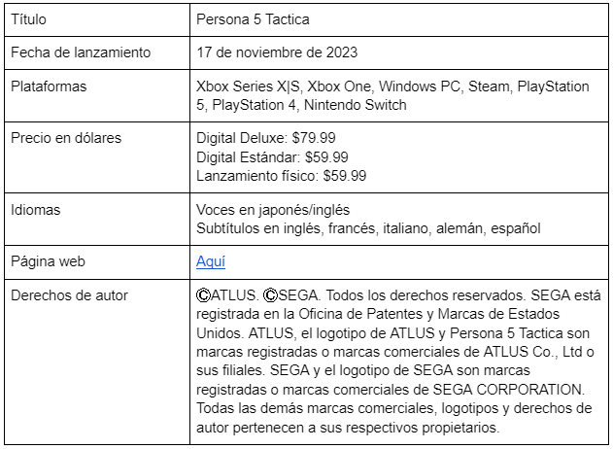
Task: Select the "Precio en dólares" label
Action: pyautogui.click(x=66, y=138)
